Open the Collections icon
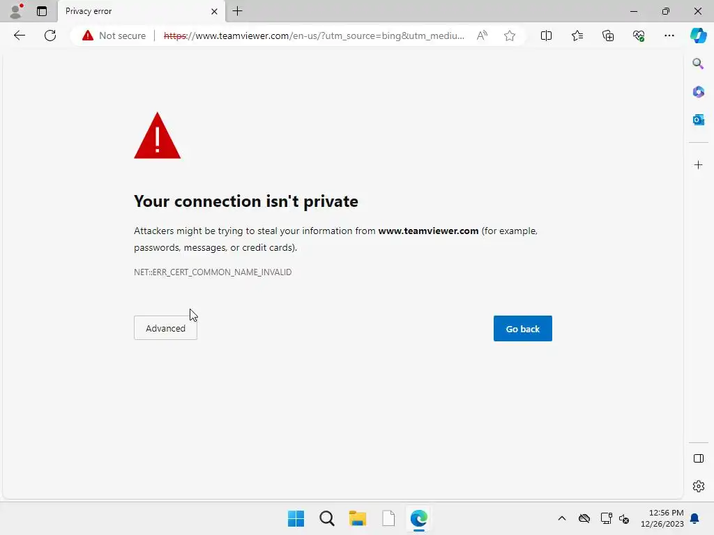714x535 pixels. [608, 36]
